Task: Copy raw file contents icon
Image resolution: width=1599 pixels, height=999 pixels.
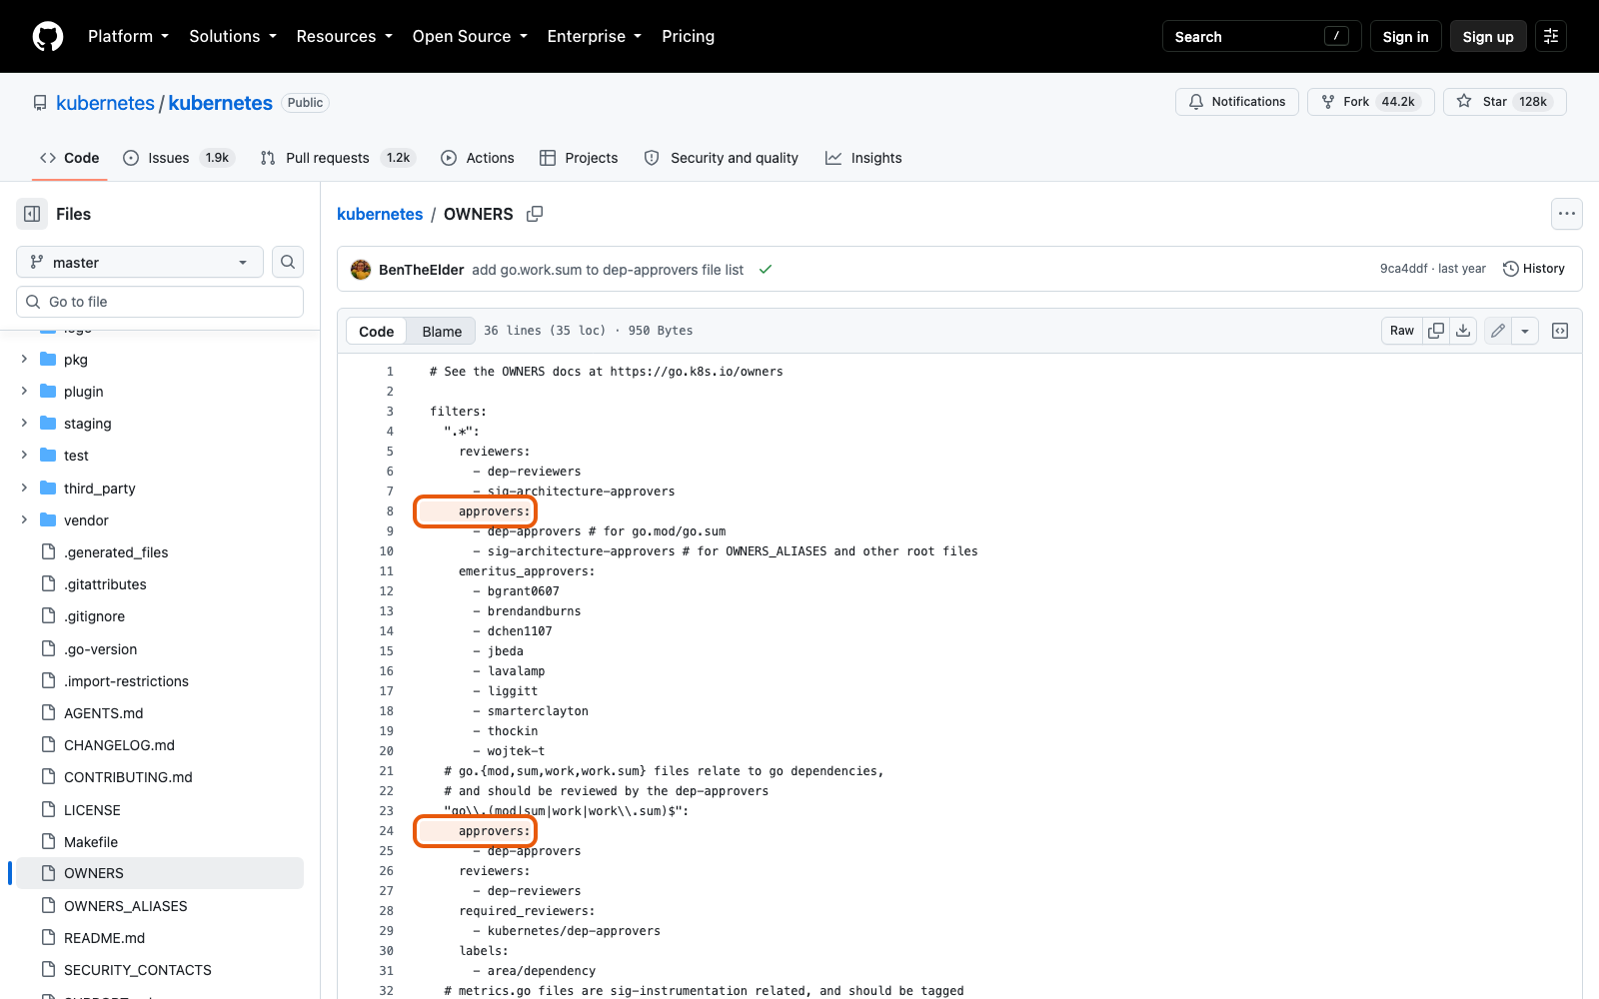Action: 1436,331
